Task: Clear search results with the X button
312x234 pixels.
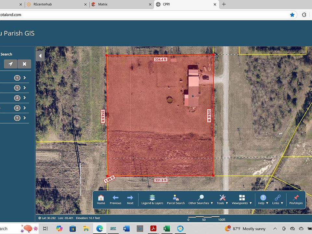Action: tap(24, 64)
